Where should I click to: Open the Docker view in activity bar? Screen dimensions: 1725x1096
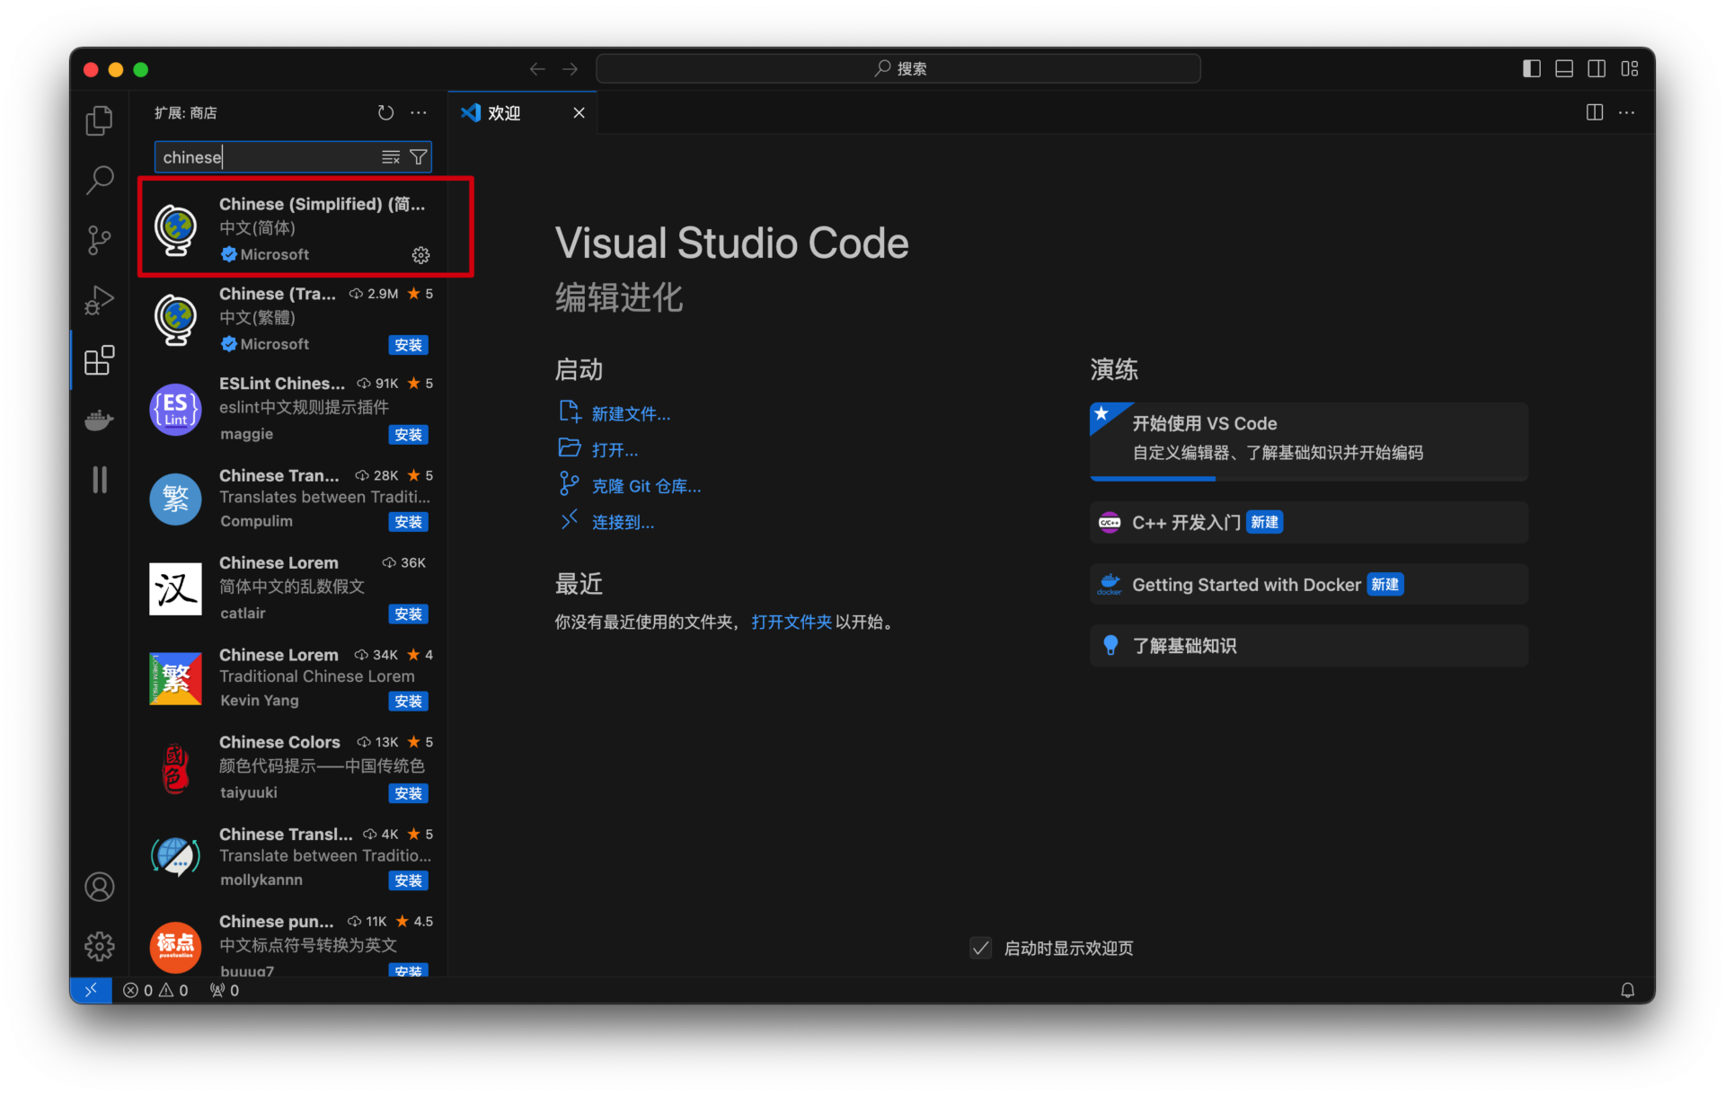click(x=99, y=420)
